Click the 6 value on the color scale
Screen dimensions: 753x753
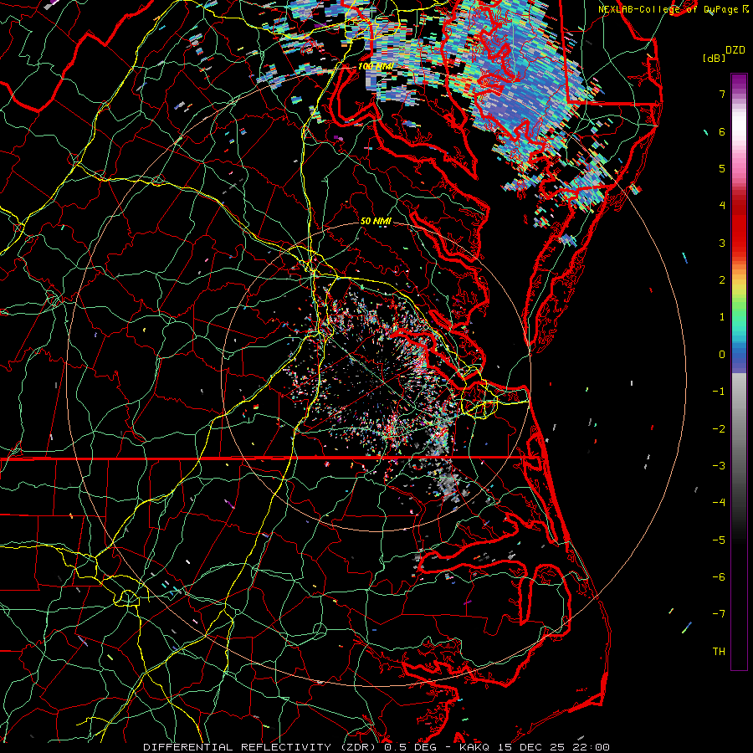(722, 131)
